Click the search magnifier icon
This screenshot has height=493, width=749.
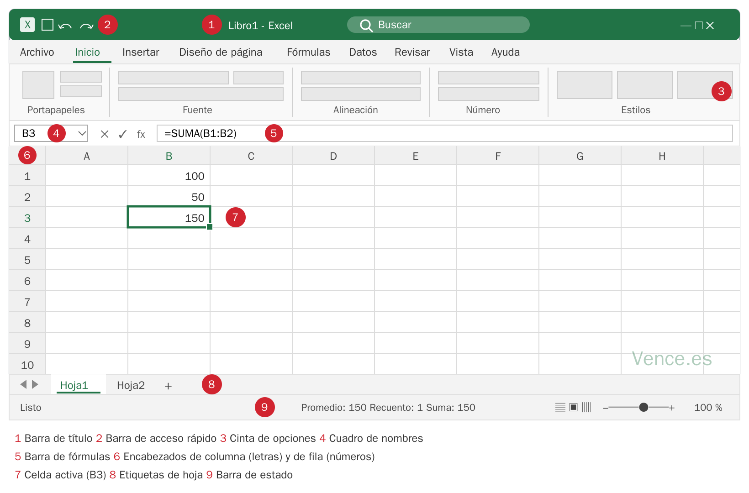pyautogui.click(x=366, y=25)
